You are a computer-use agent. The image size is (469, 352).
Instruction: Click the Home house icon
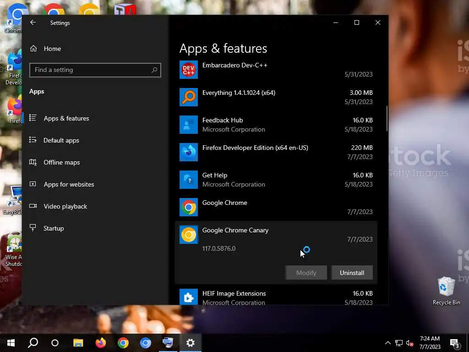[33, 48]
